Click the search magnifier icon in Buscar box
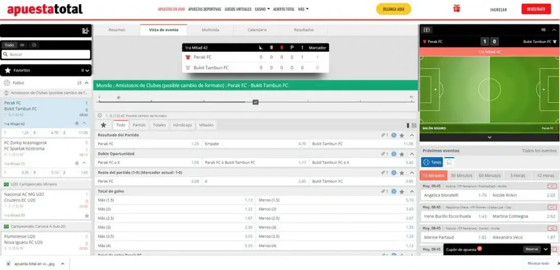The width and height of the screenshot is (560, 270). (5, 55)
